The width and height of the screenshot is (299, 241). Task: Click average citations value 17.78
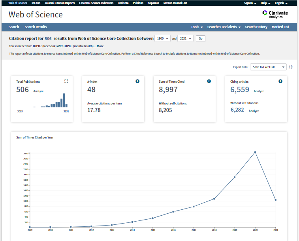[x=94, y=110]
